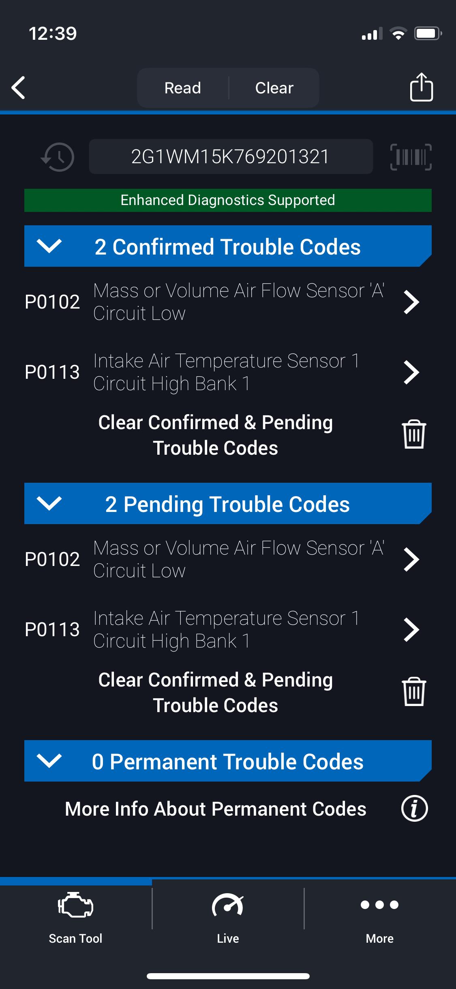Tap the share icon
Image resolution: width=456 pixels, height=989 pixels.
click(x=421, y=87)
